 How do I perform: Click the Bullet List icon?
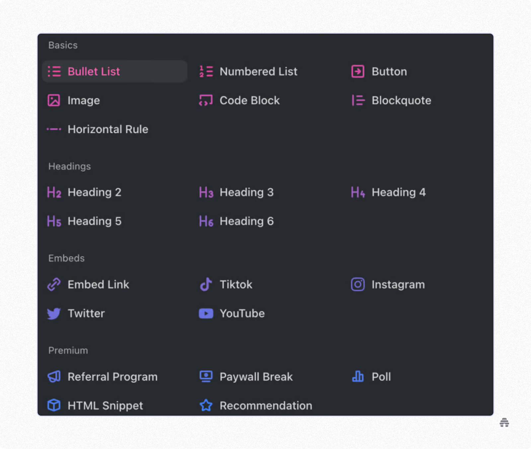coord(54,71)
